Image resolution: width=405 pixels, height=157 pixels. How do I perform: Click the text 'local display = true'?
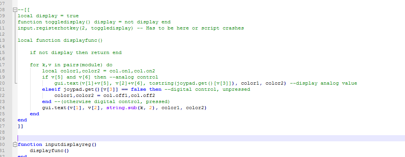tap(48, 16)
